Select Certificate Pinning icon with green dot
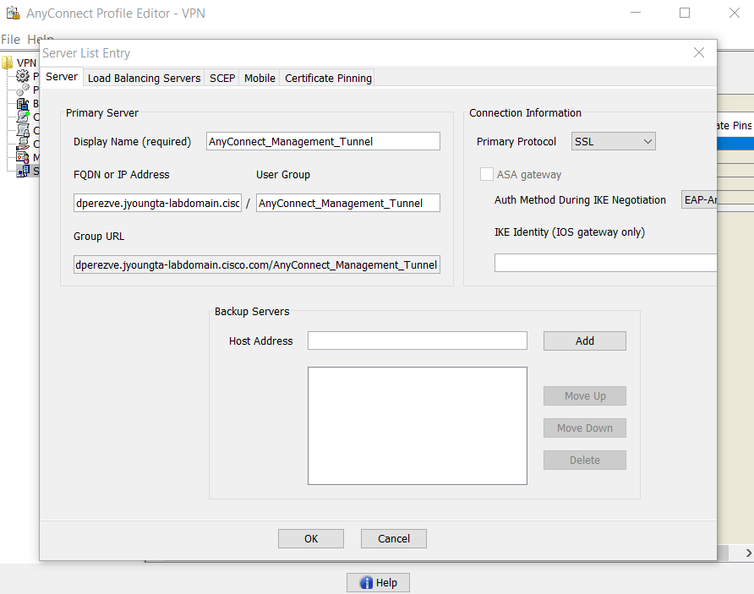 point(23,117)
